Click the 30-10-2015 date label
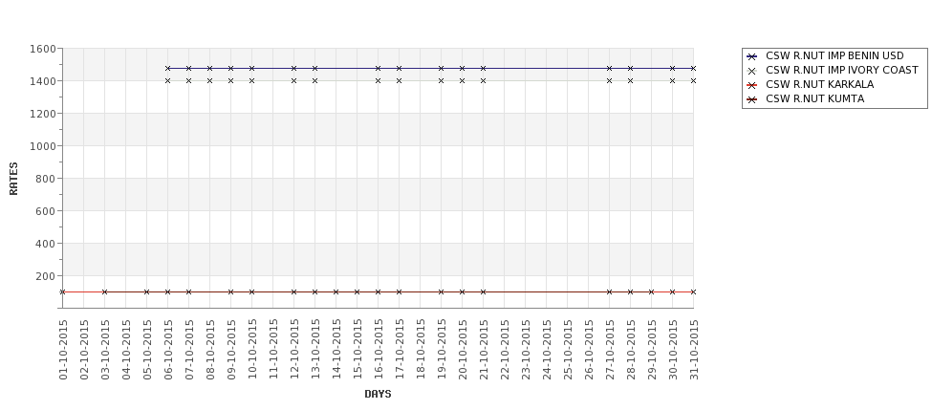The width and height of the screenshot is (932, 410). (x=673, y=350)
